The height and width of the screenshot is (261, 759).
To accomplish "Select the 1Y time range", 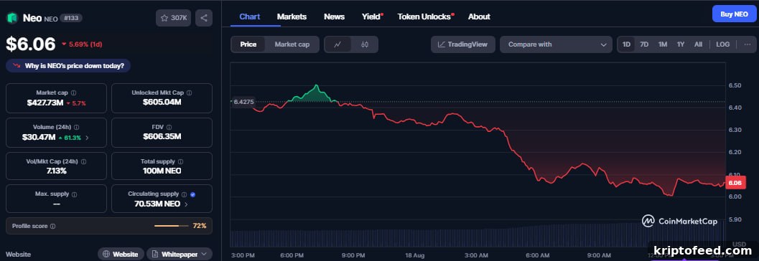I will [x=681, y=44].
